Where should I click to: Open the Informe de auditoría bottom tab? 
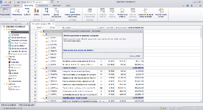[x=9, y=105]
